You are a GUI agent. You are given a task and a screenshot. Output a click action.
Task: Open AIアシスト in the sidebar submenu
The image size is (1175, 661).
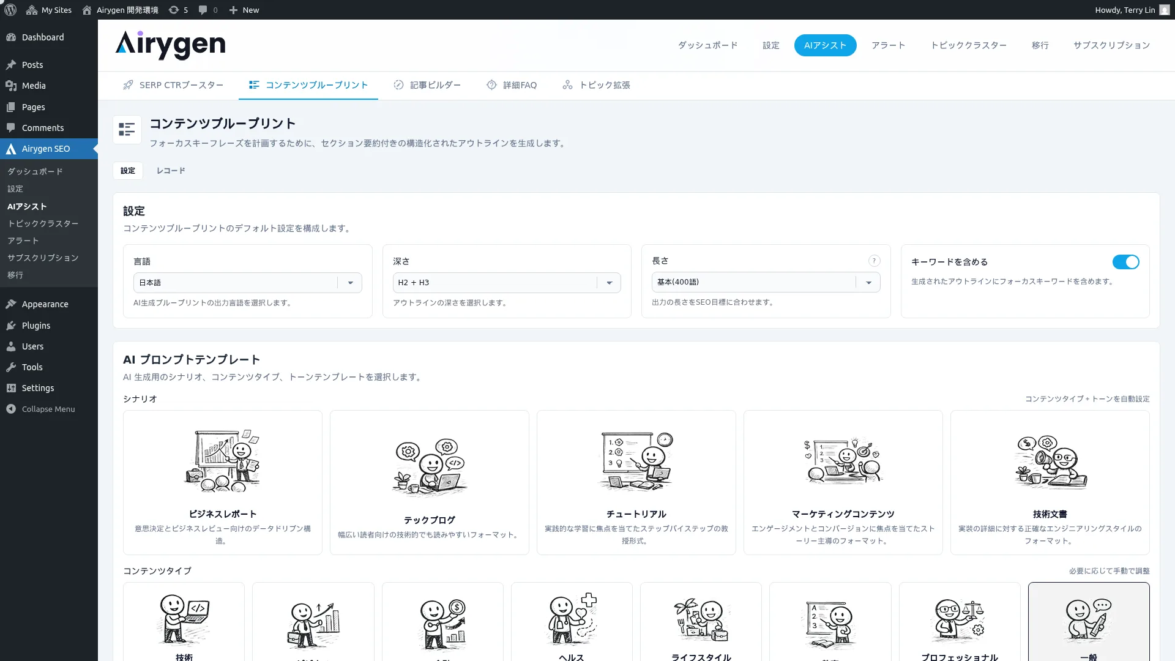pyautogui.click(x=27, y=206)
